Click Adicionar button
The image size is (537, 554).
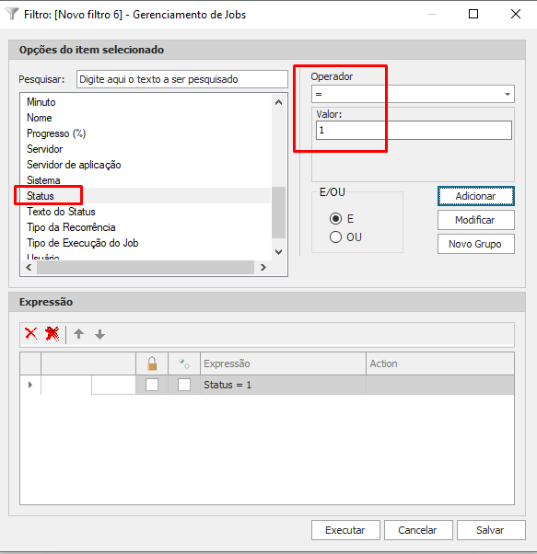tap(476, 196)
